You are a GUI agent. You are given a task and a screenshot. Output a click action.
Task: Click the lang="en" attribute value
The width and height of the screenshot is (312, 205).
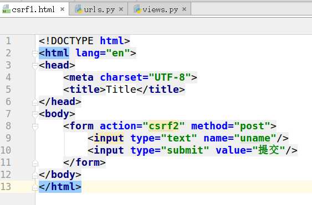[118, 53]
